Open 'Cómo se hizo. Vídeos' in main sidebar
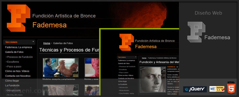Viewport: 239px width, 97px height. point(17,71)
